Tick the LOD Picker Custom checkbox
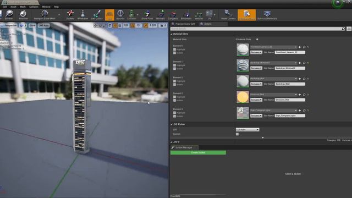The image size is (352, 198). [237, 134]
